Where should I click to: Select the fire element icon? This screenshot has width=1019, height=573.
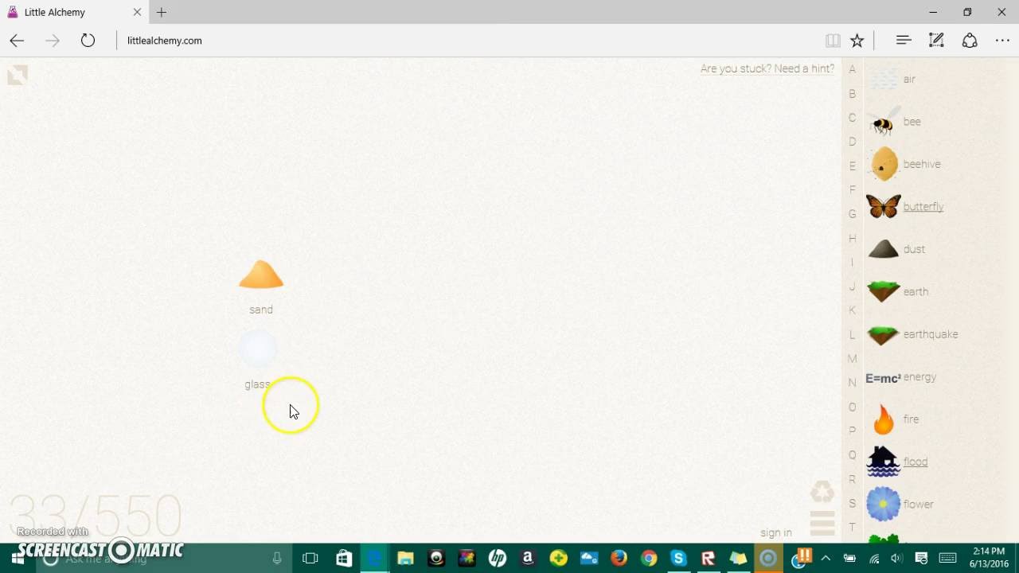click(x=883, y=419)
